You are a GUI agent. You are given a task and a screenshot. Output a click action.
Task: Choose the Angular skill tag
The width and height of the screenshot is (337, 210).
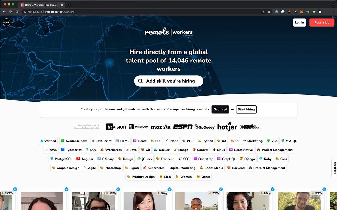tap(85, 159)
